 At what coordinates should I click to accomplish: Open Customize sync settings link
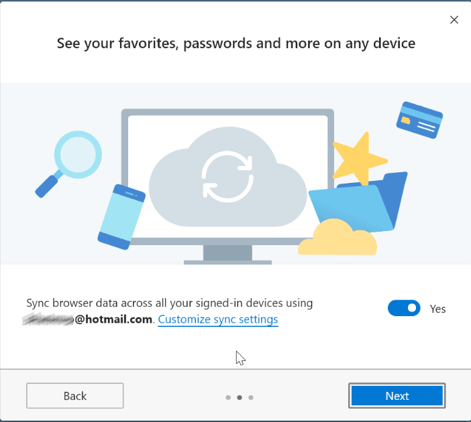[x=218, y=320]
